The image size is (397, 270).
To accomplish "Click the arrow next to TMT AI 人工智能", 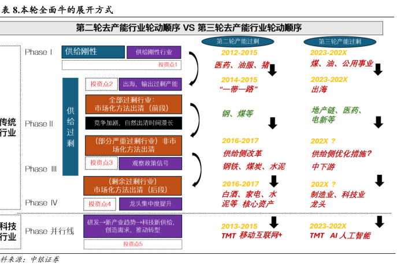I will tap(380, 222).
